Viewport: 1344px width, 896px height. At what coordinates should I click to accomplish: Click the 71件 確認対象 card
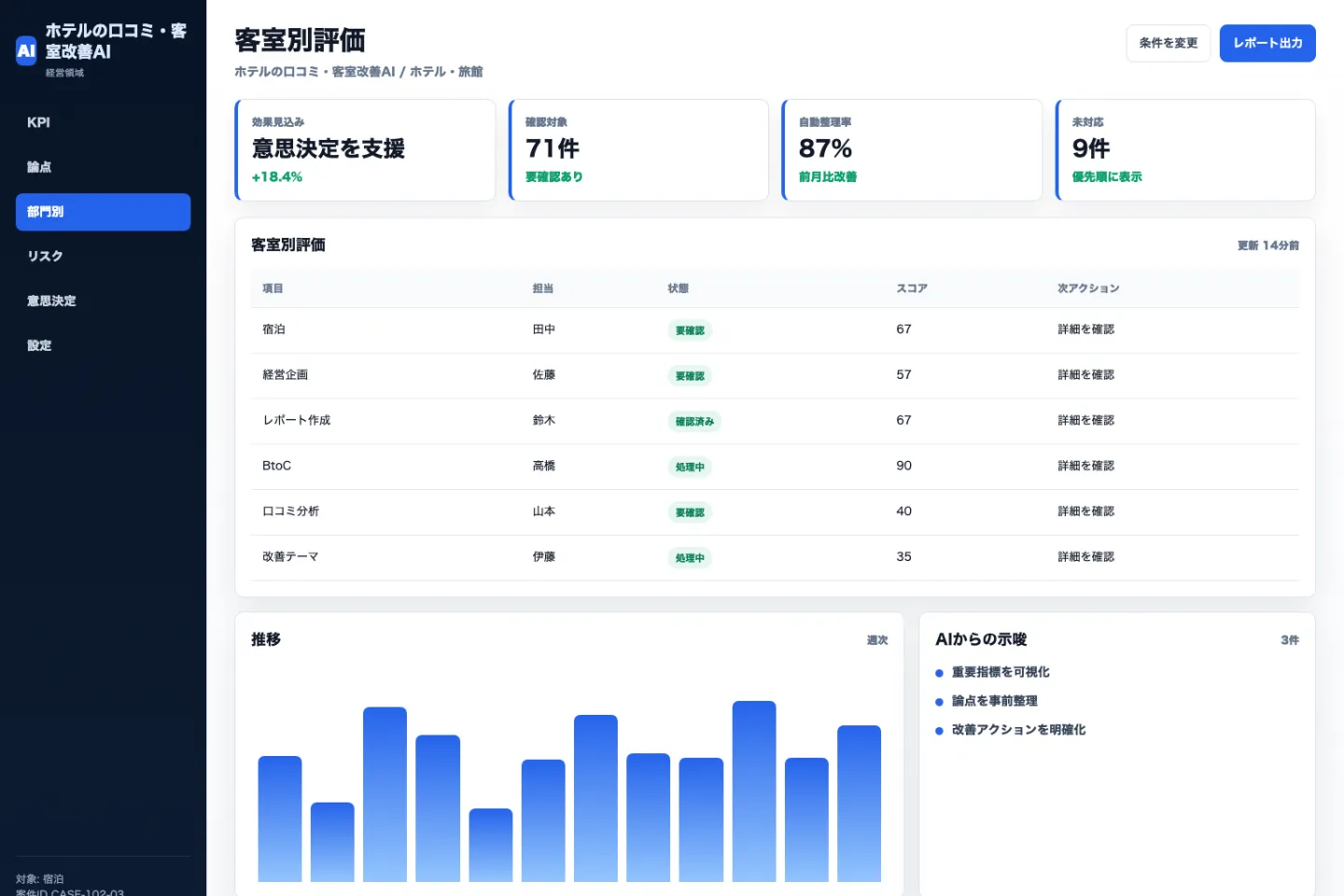coord(638,150)
